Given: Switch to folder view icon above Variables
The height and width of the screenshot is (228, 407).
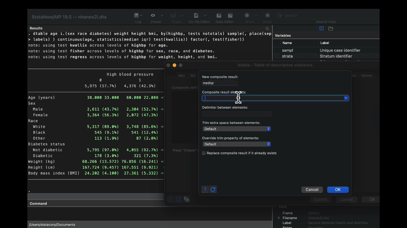Looking at the screenshot, I should click(x=331, y=28).
